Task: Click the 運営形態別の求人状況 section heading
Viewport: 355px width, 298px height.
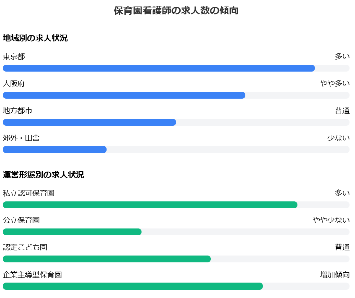Action: 43,175
